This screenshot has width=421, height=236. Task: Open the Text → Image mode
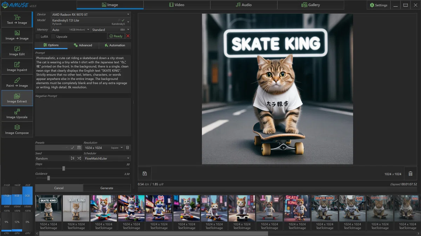point(17,20)
